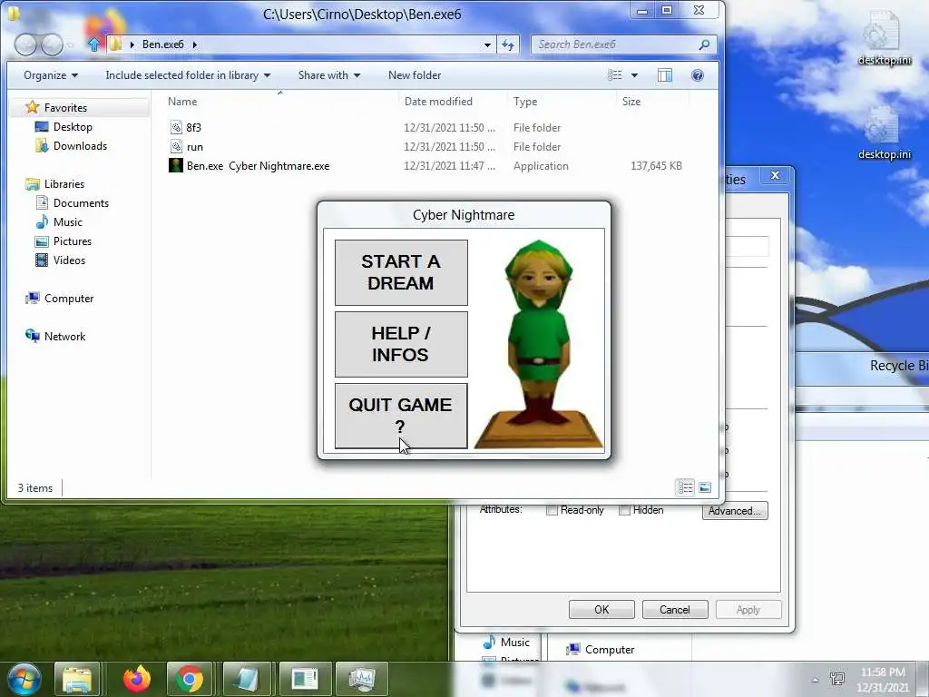Show hidden tray icons arrow

pos(816,680)
